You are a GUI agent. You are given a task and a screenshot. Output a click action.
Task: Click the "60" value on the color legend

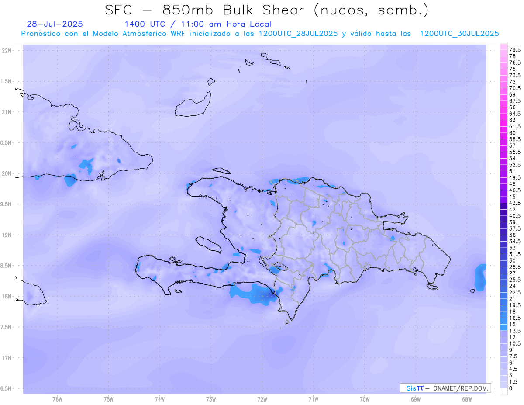[x=512, y=132]
